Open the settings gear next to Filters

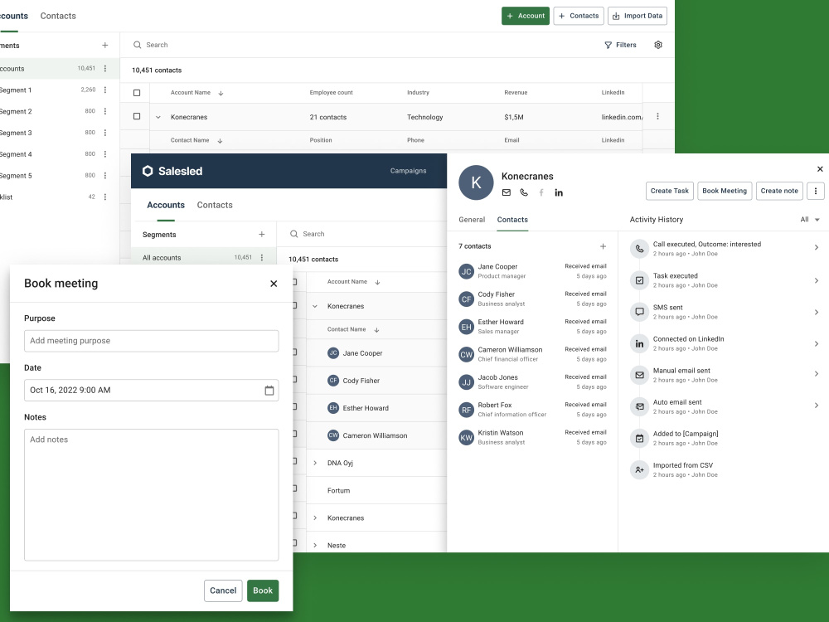[657, 45]
